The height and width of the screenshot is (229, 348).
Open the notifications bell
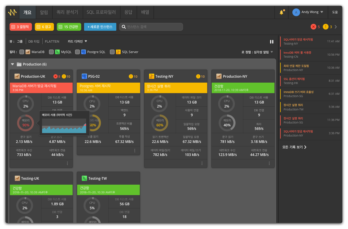[281, 12]
